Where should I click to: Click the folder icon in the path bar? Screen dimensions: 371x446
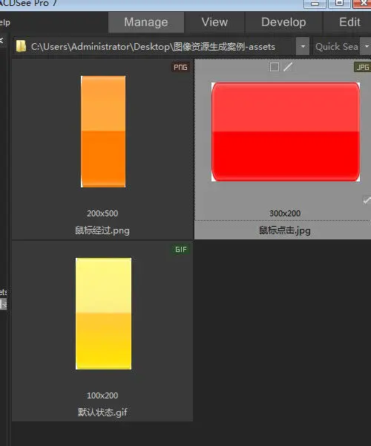click(21, 46)
